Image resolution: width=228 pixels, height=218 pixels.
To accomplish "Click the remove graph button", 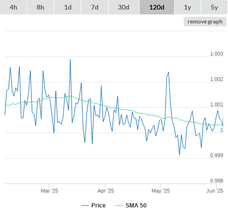I will click(205, 22).
